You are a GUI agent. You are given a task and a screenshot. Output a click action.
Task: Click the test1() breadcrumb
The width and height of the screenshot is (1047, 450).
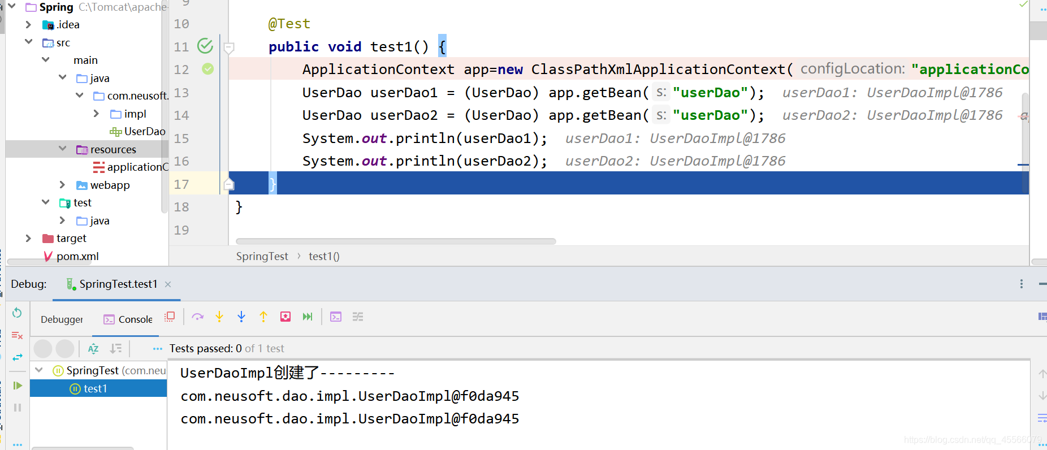pos(324,256)
